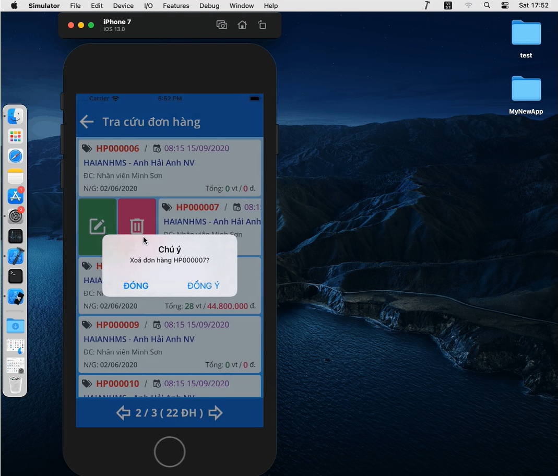The width and height of the screenshot is (558, 476).
Task: Open Safari from the Dock
Action: tap(16, 156)
